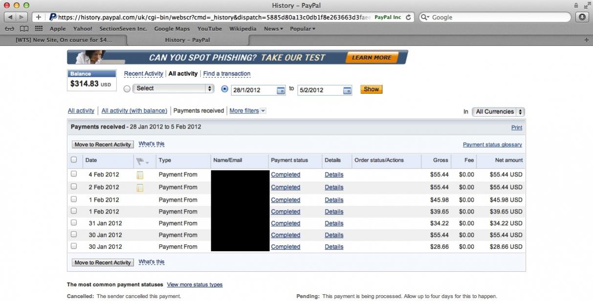Click the Learn More banner button

372,58
